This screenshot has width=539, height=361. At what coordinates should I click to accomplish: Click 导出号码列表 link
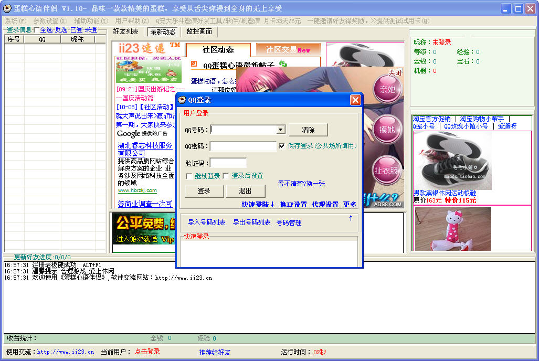coord(251,222)
